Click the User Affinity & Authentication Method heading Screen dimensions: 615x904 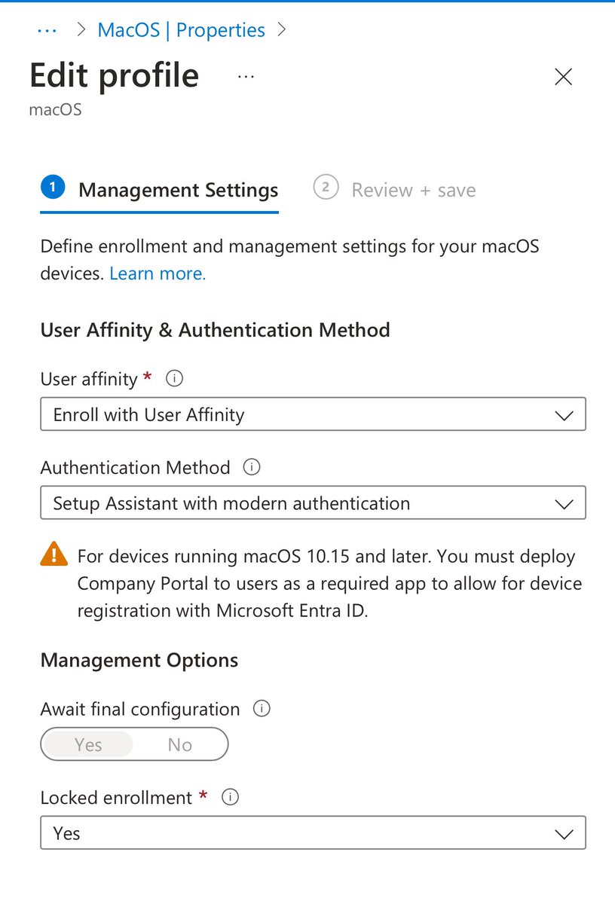pos(216,330)
